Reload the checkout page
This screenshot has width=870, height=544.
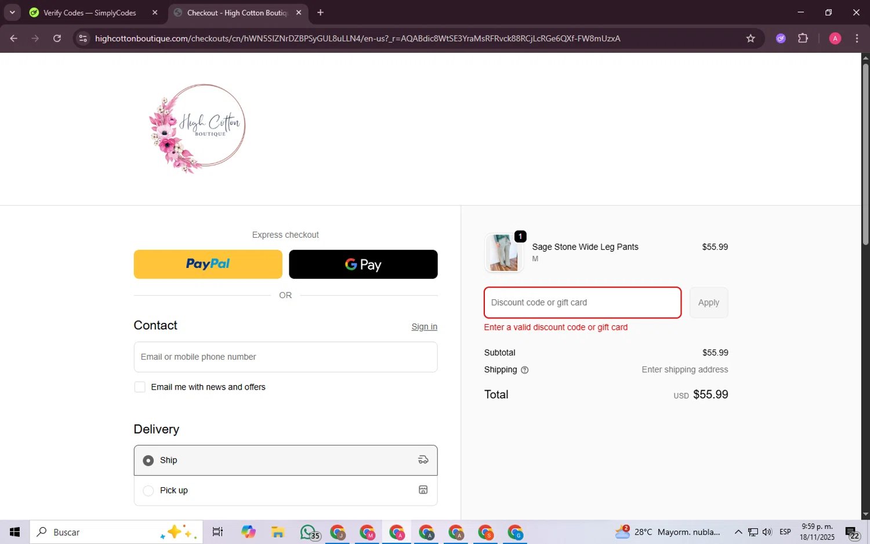click(x=57, y=38)
